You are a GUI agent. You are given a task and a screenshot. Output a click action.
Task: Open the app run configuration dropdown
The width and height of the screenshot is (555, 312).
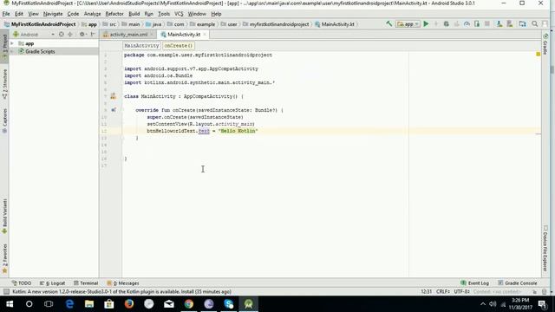(408, 24)
